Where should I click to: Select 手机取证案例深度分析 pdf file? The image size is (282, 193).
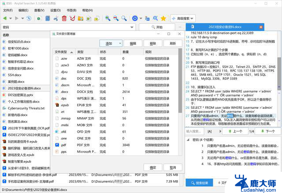[31, 182]
